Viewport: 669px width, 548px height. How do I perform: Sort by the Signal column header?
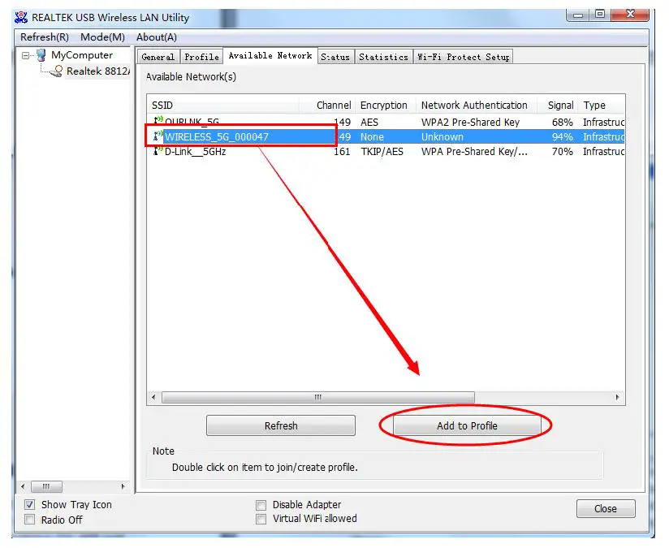coord(557,105)
